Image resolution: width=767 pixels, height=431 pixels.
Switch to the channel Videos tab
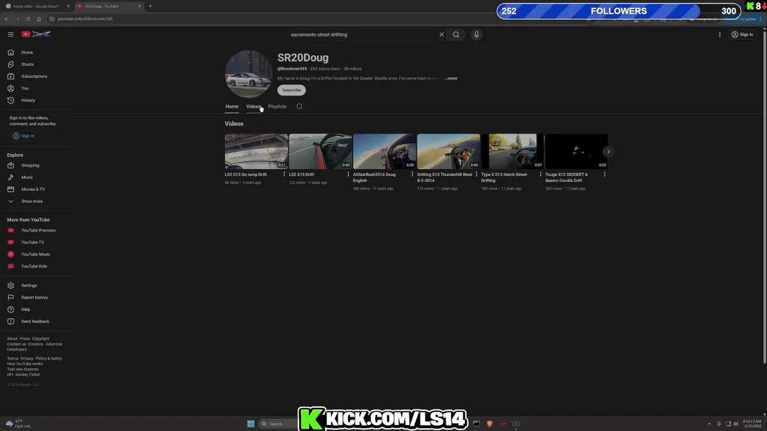253,107
